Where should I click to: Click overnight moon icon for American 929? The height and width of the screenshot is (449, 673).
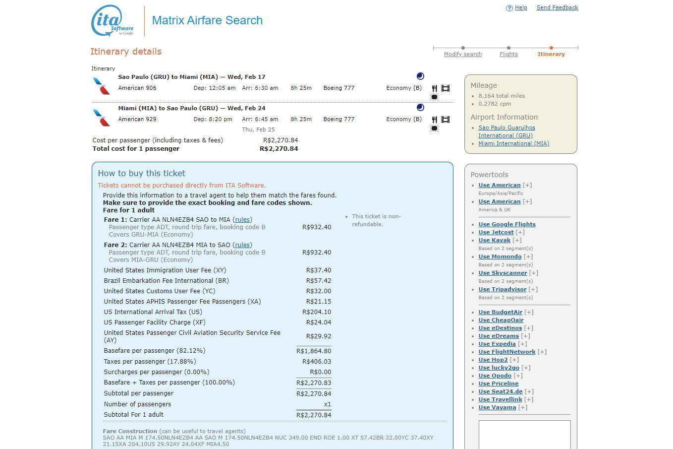420,108
